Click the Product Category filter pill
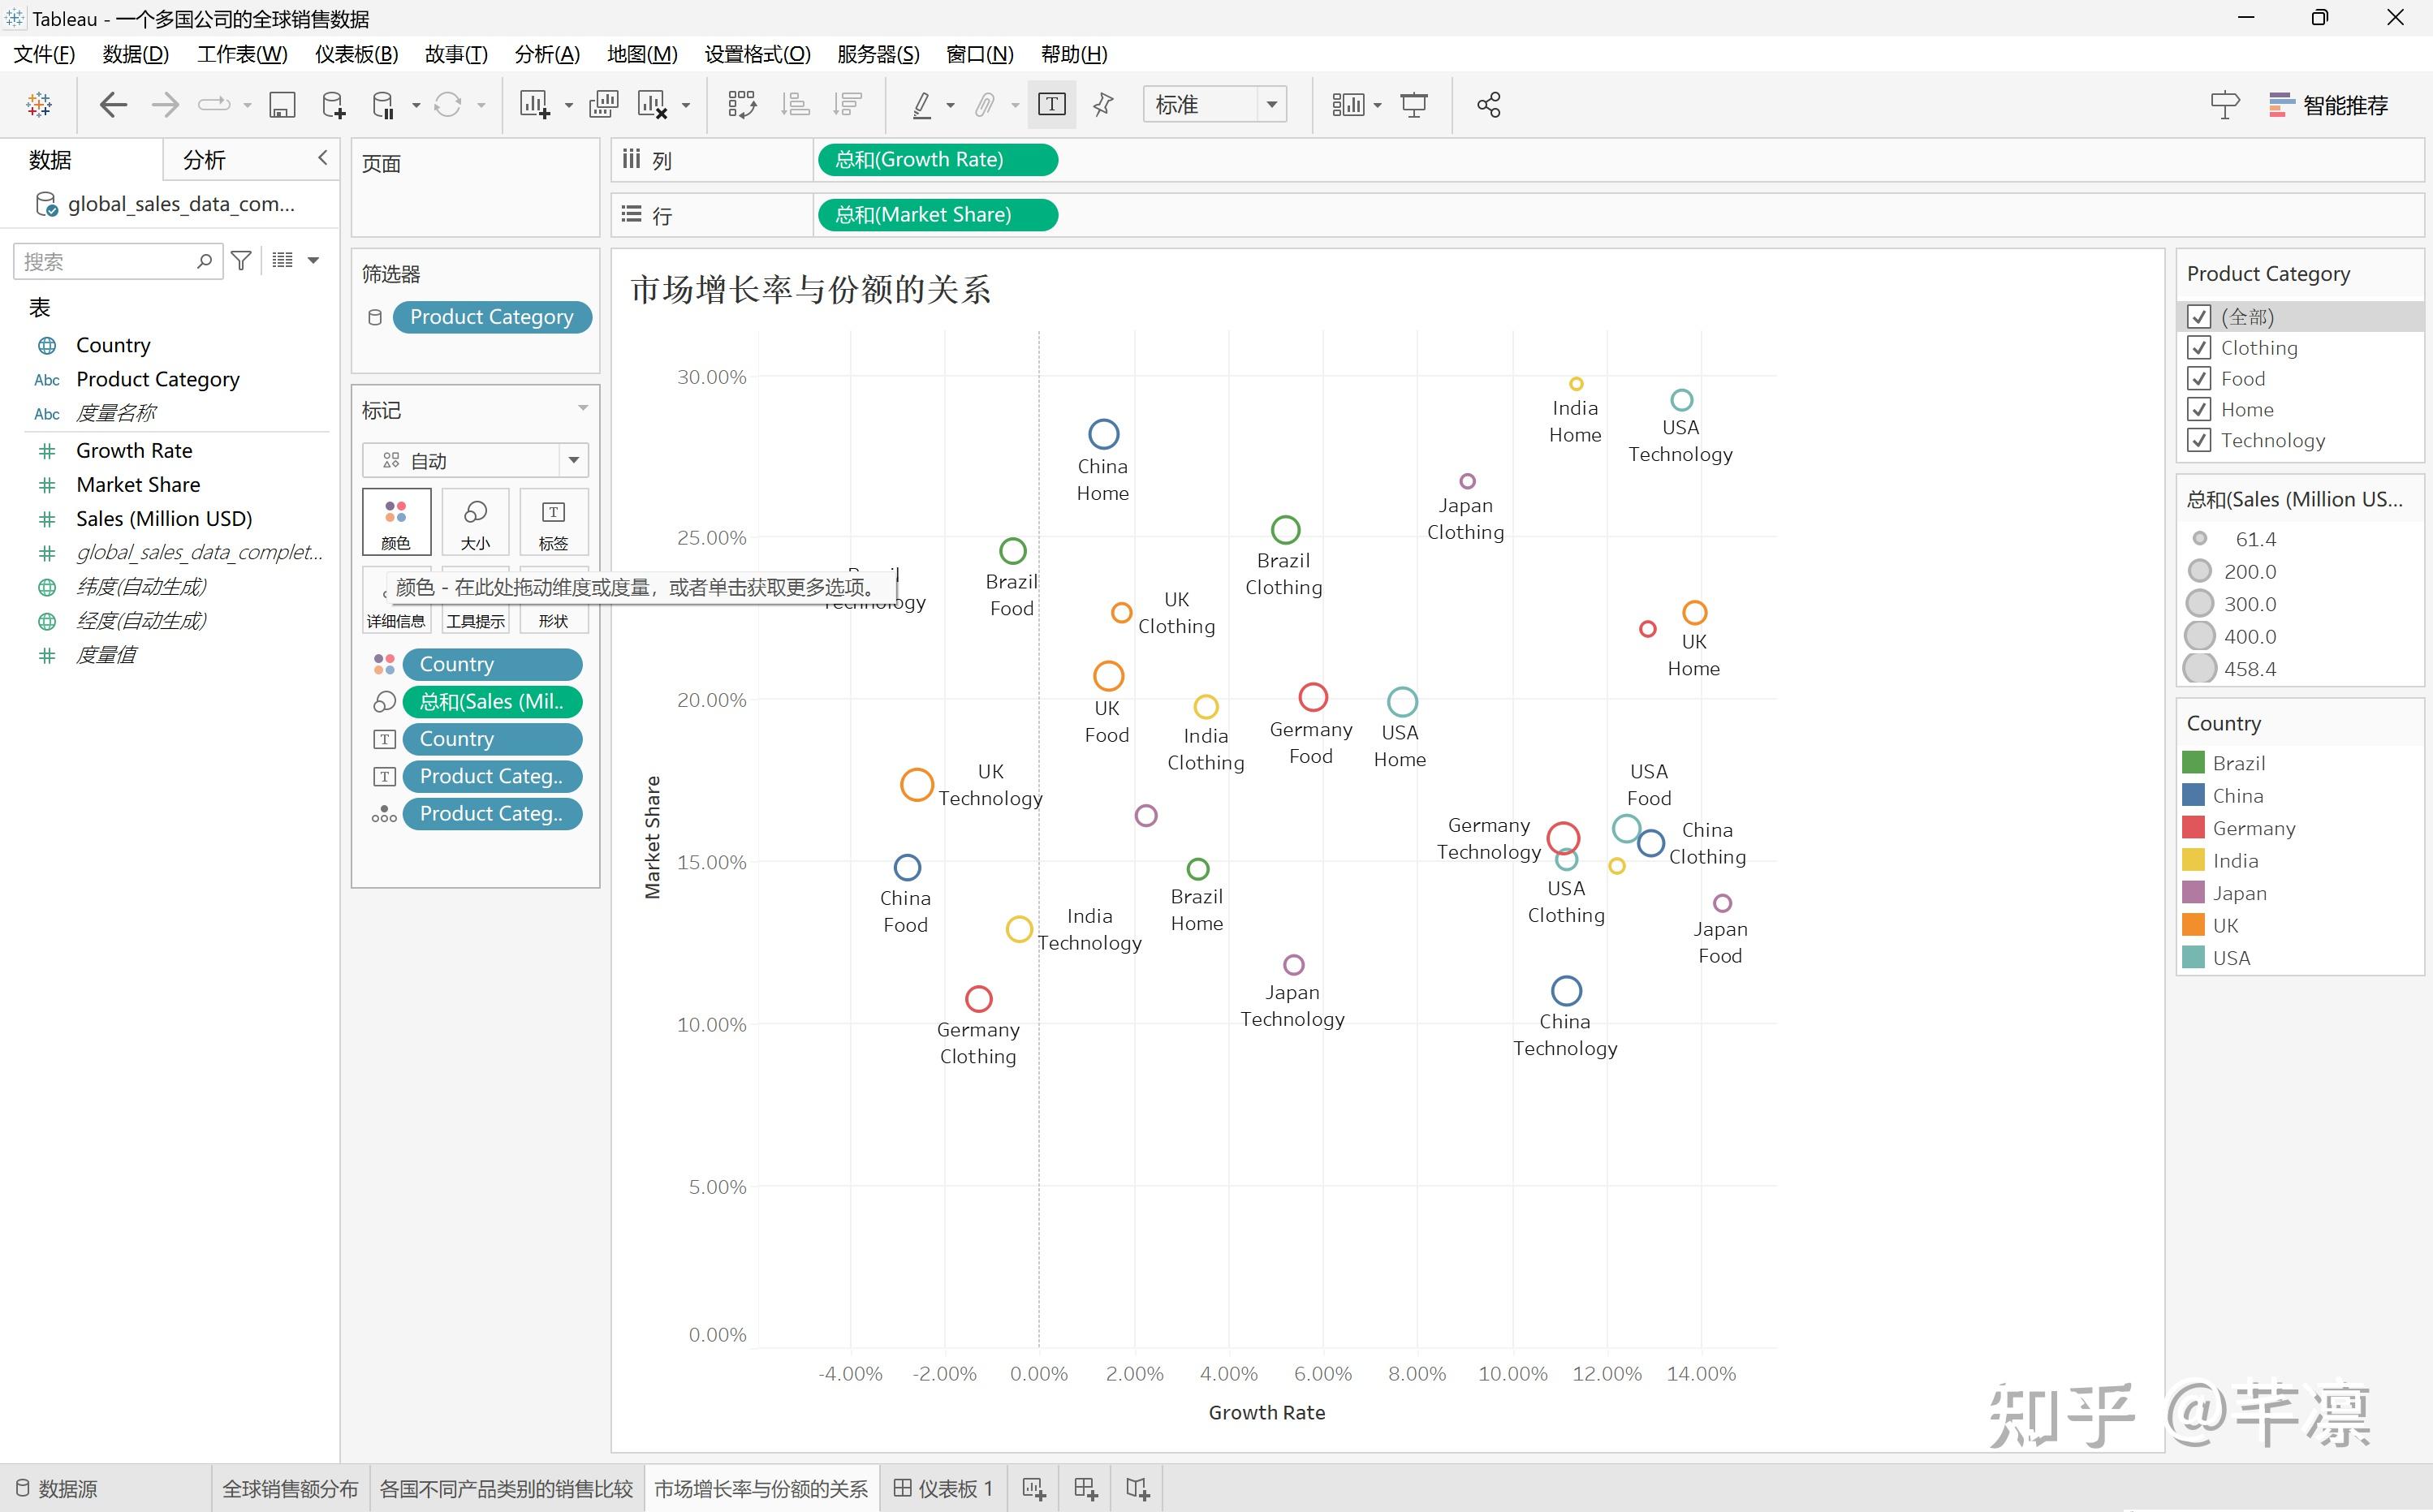Image resolution: width=2433 pixels, height=1512 pixels. coord(492,317)
